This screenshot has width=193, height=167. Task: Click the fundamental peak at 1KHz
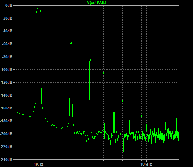point(39,6)
